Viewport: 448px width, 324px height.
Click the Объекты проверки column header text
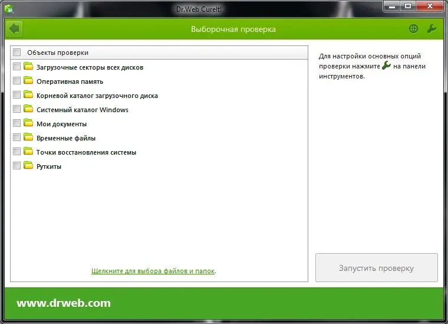(58, 53)
